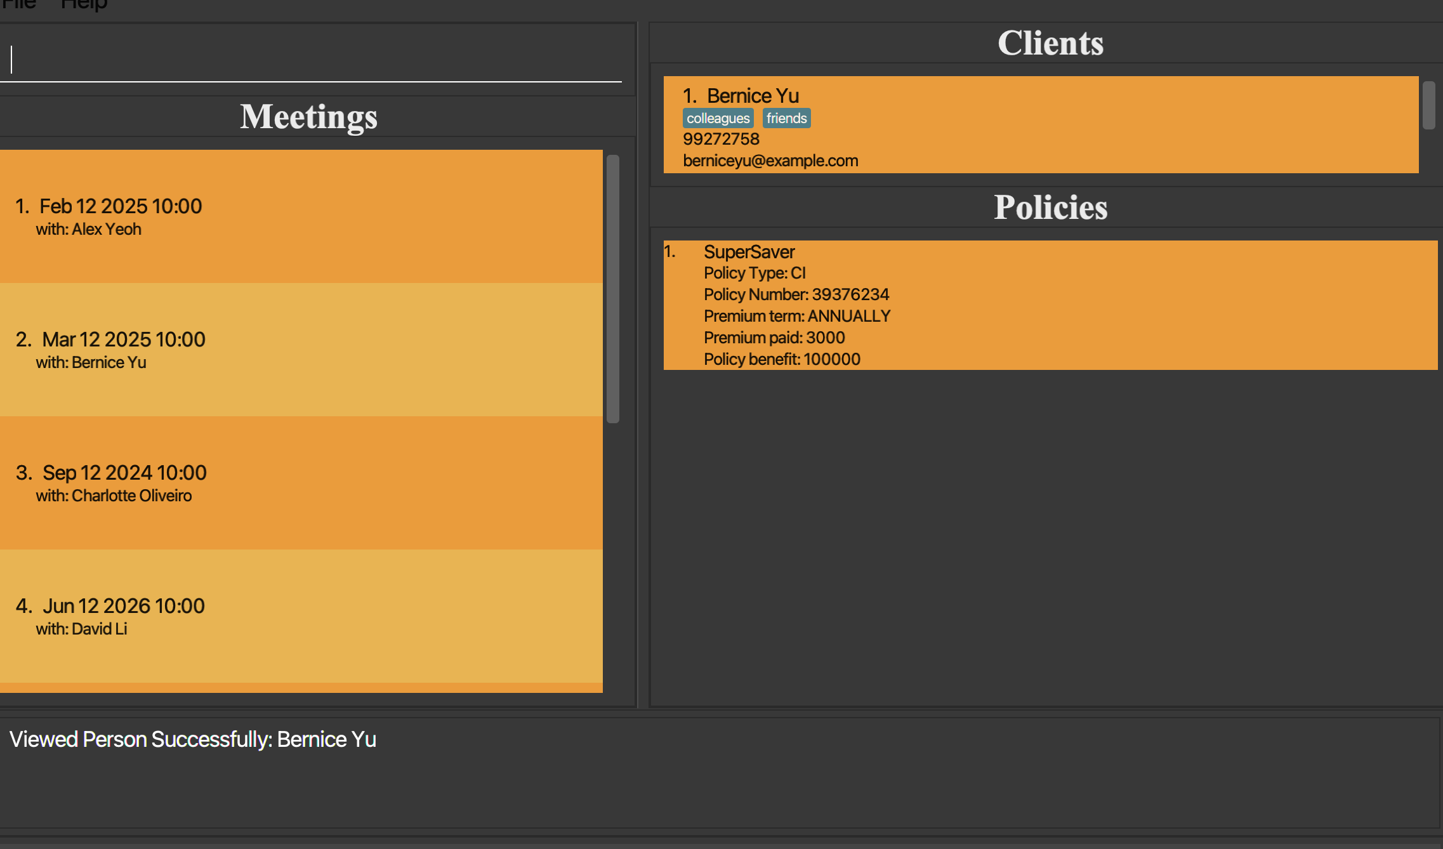
Task: Click the Policies panel heading
Action: tap(1050, 207)
